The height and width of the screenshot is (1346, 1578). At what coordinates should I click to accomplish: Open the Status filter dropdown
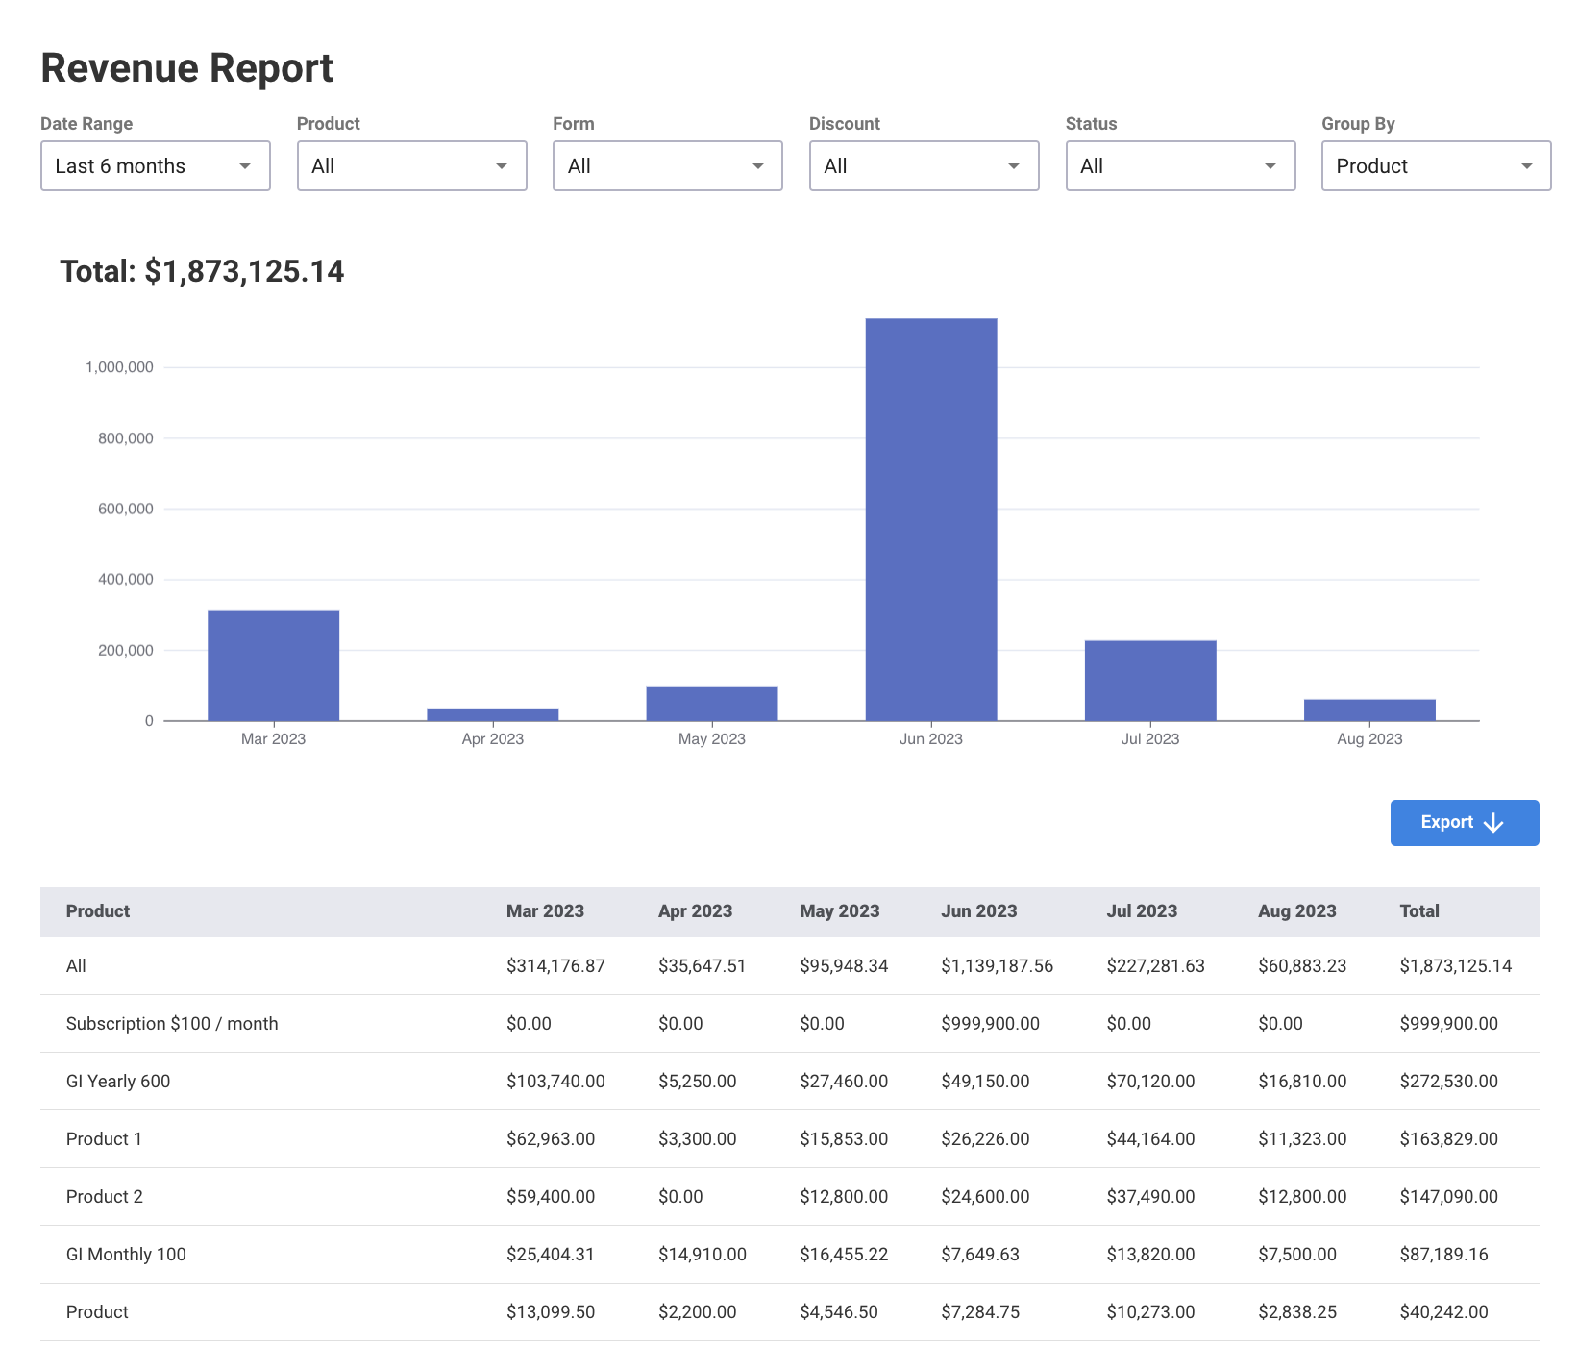[x=1180, y=166]
